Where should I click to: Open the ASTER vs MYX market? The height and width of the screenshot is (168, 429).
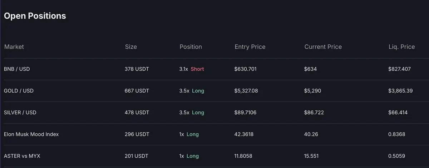click(x=22, y=156)
